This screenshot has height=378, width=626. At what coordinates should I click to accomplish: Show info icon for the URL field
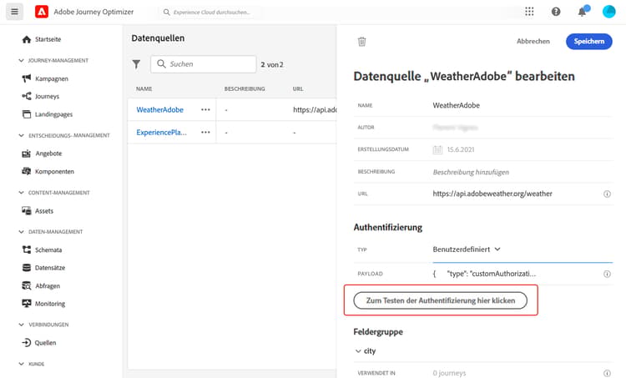click(x=607, y=194)
